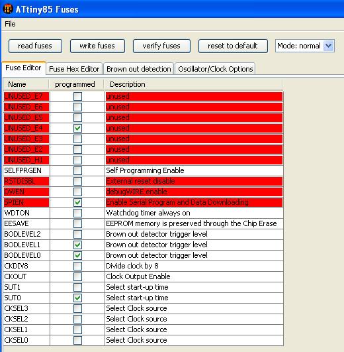Click the write fuses button
This screenshot has height=352, width=344.
click(x=97, y=46)
